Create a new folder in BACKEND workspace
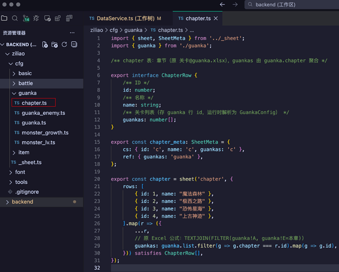Image resolution: width=339 pixels, height=272 pixels. point(55,45)
